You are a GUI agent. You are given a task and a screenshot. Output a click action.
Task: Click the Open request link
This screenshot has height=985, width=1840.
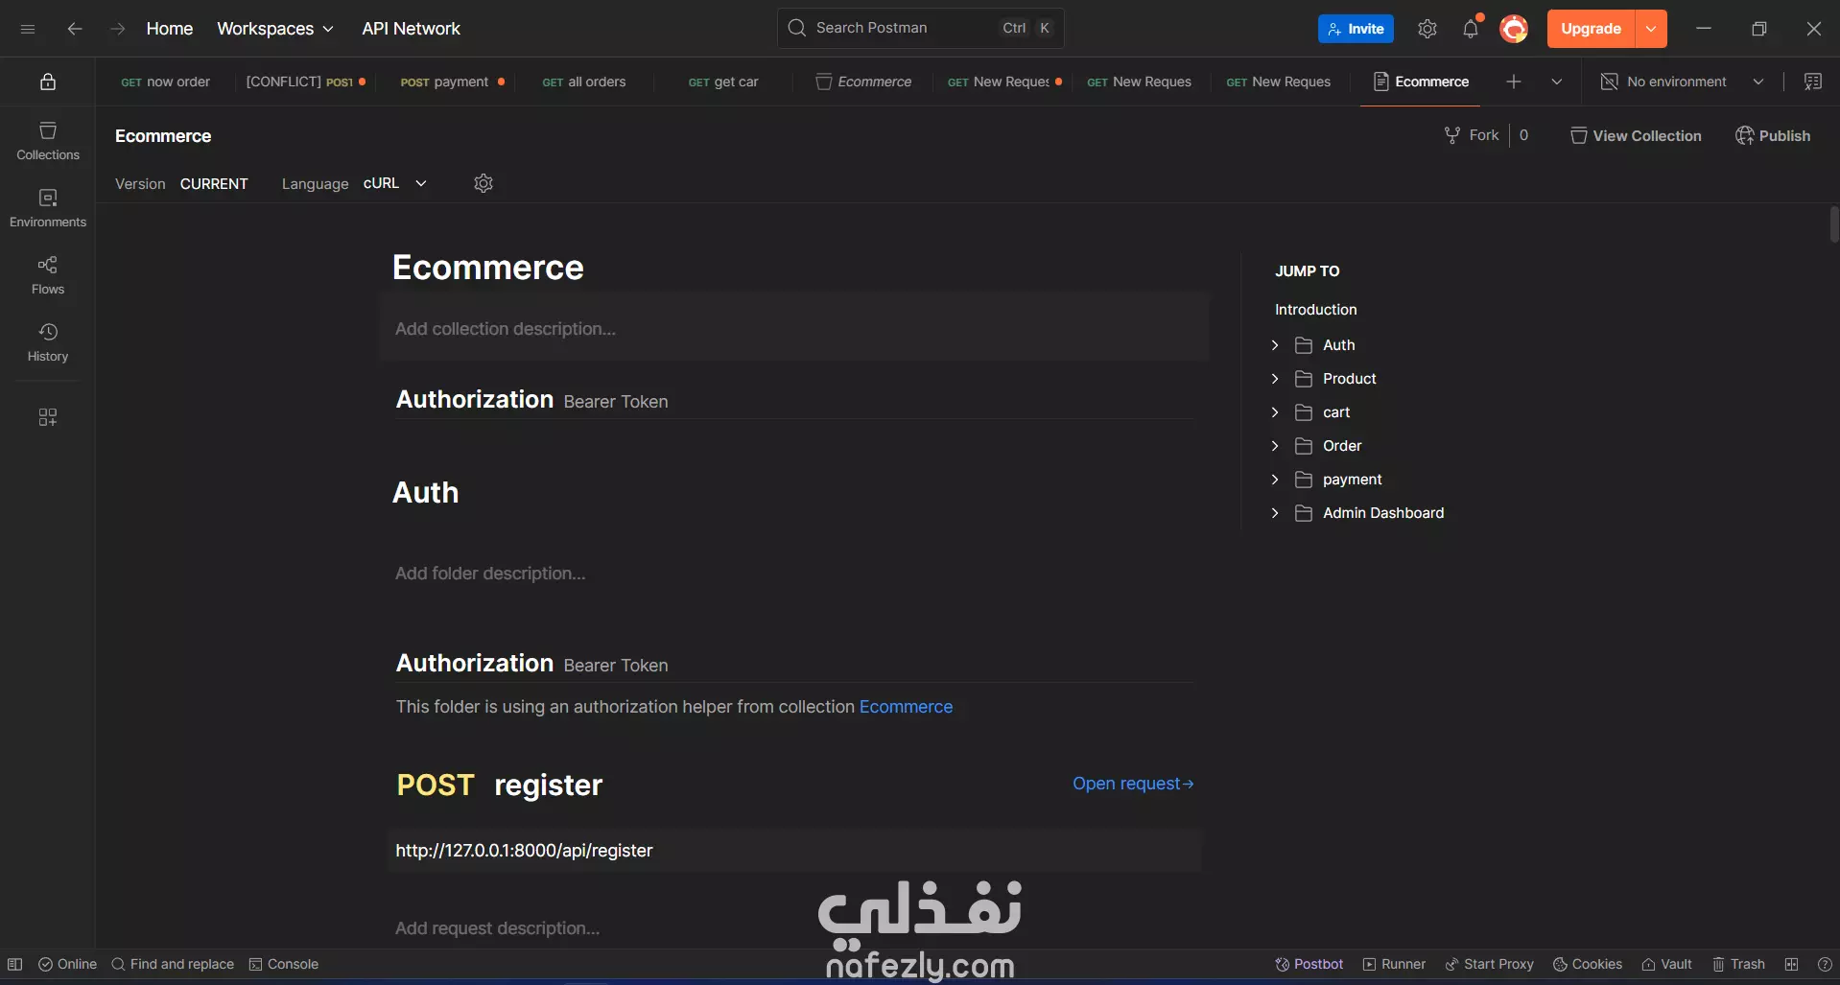[x=1133, y=784]
